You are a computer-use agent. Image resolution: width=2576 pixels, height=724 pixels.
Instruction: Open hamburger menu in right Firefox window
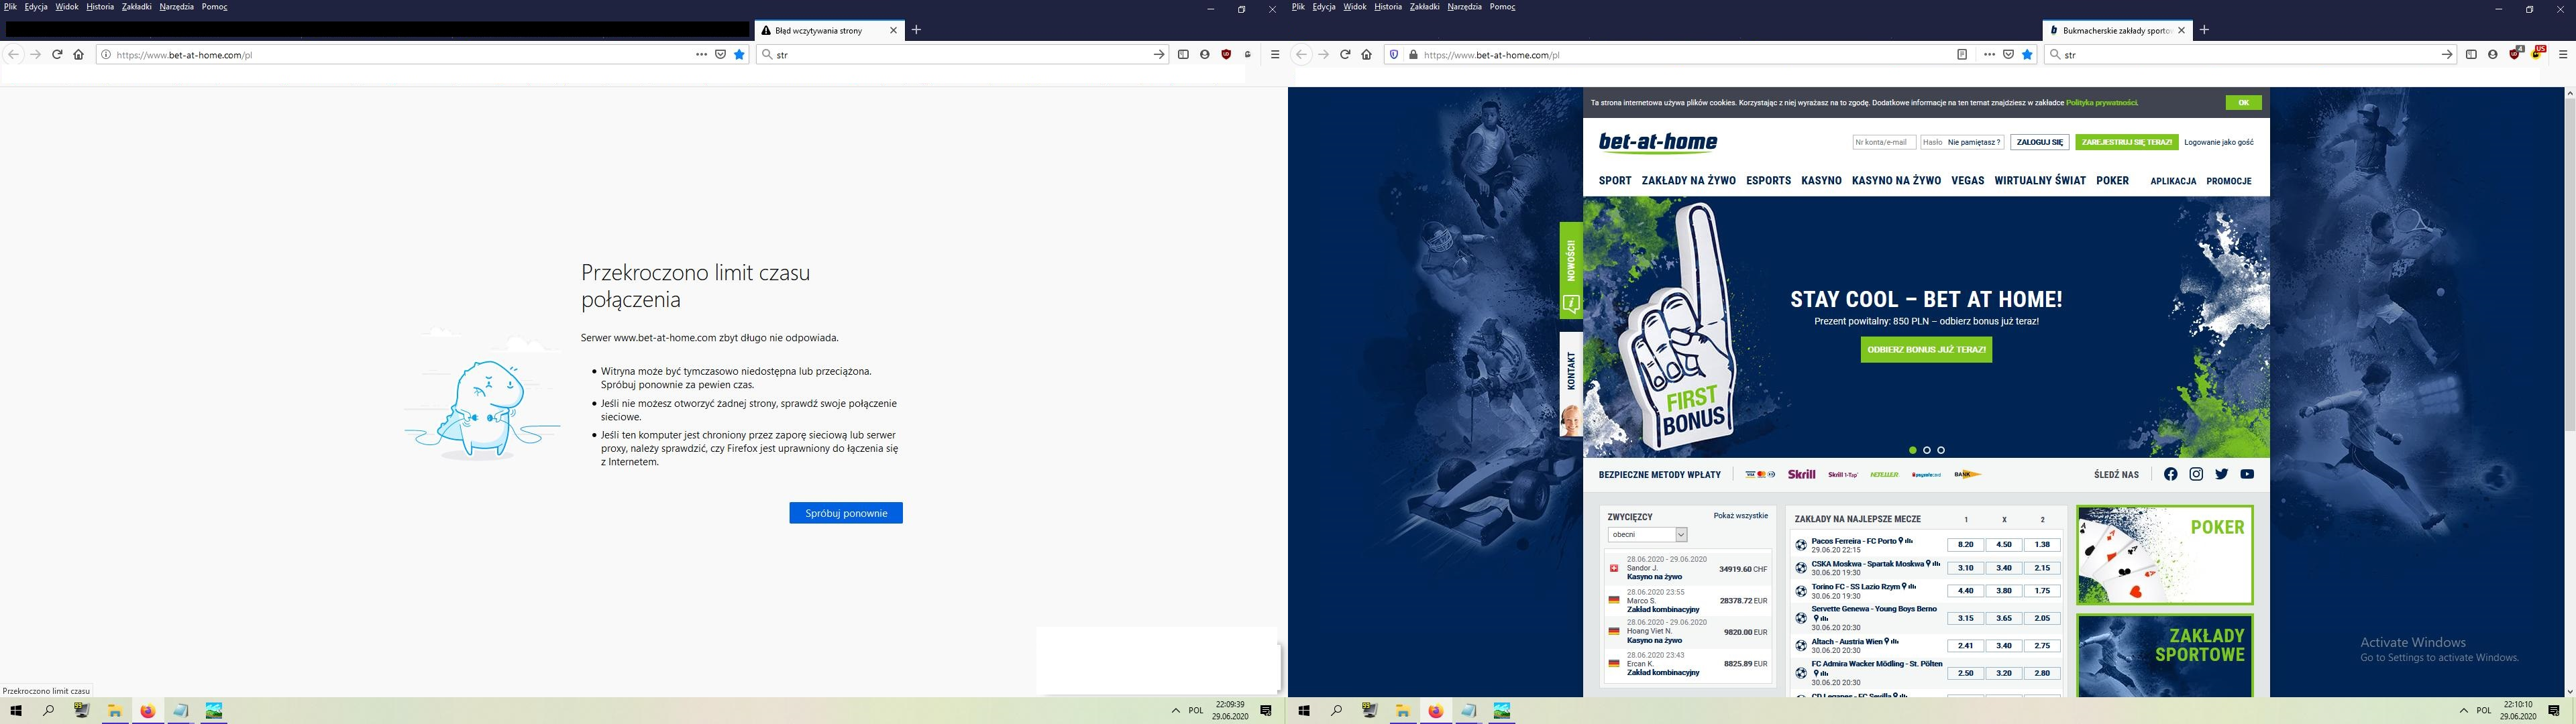point(2563,55)
